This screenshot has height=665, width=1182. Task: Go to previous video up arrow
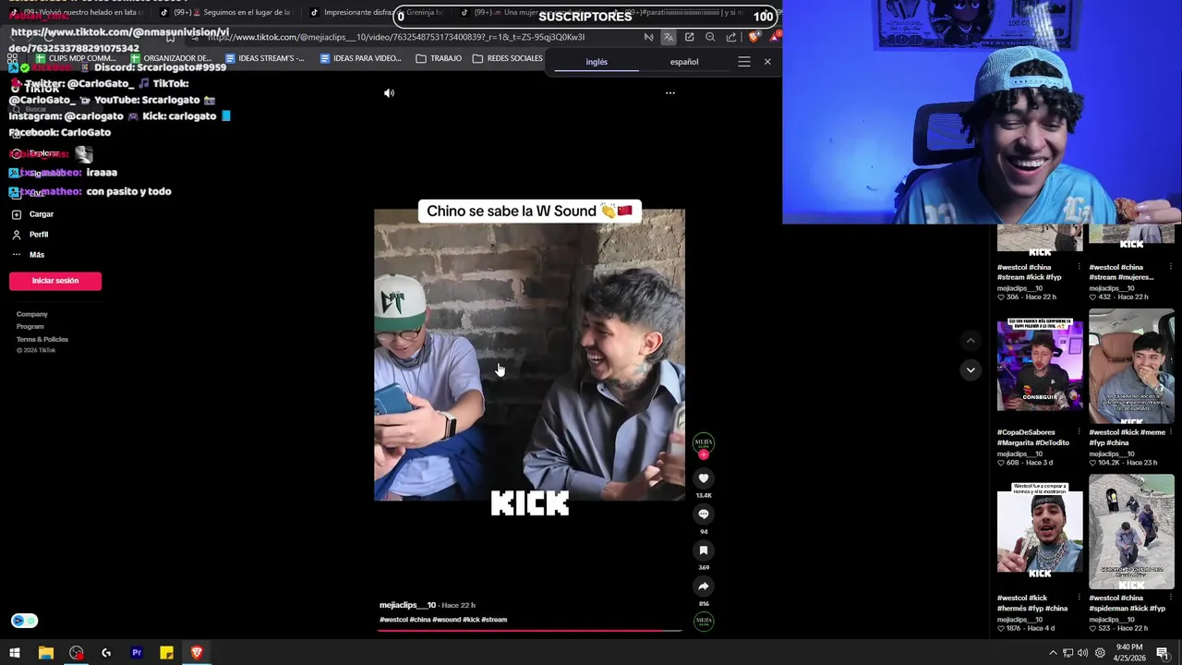point(971,341)
